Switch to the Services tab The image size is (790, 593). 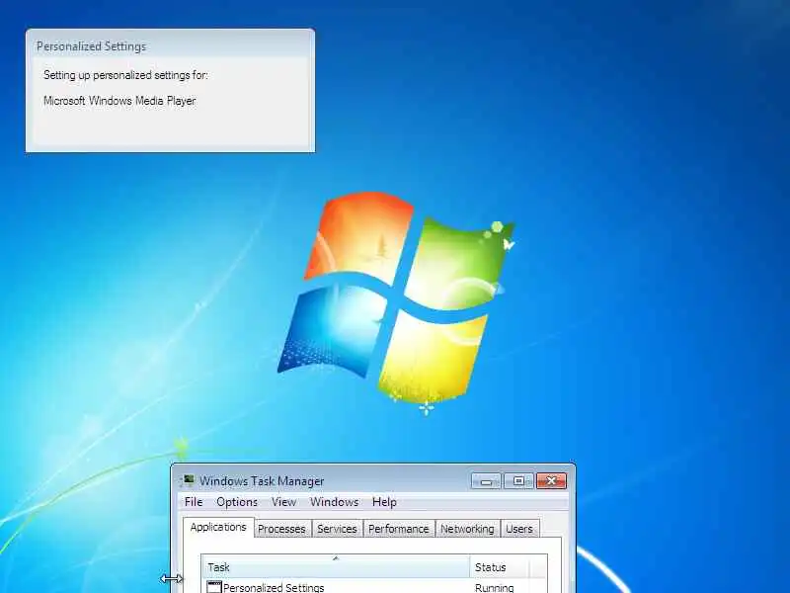(x=337, y=529)
